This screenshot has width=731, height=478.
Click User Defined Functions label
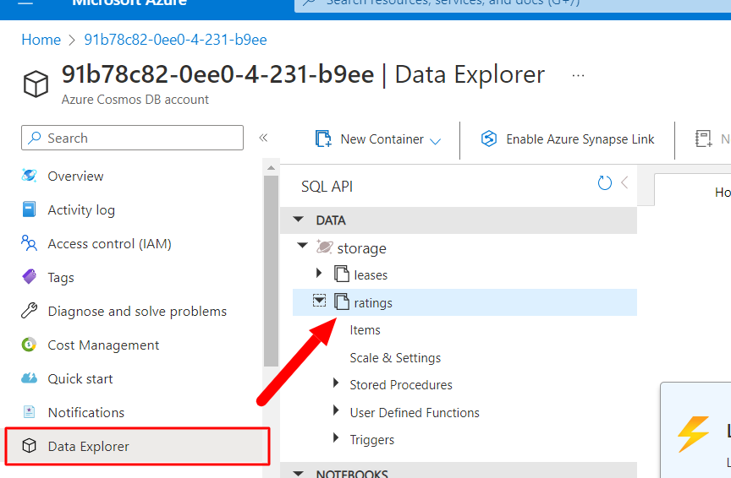pyautogui.click(x=415, y=412)
